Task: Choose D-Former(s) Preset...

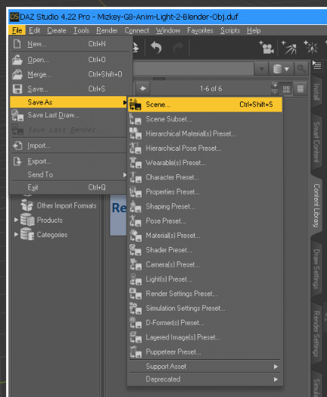Action: coord(204,323)
